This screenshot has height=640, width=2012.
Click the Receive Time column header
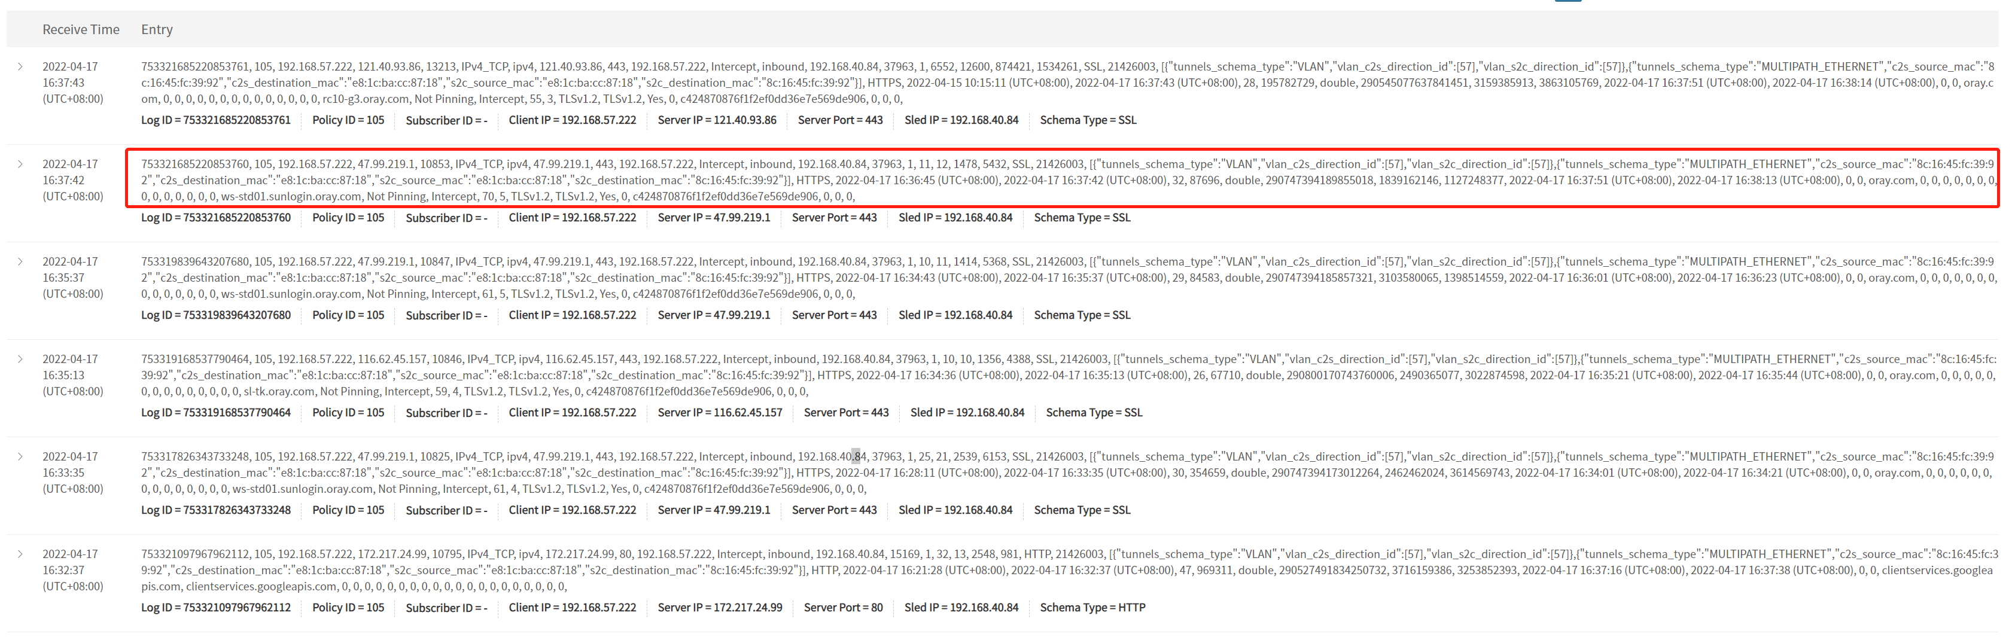80,30
